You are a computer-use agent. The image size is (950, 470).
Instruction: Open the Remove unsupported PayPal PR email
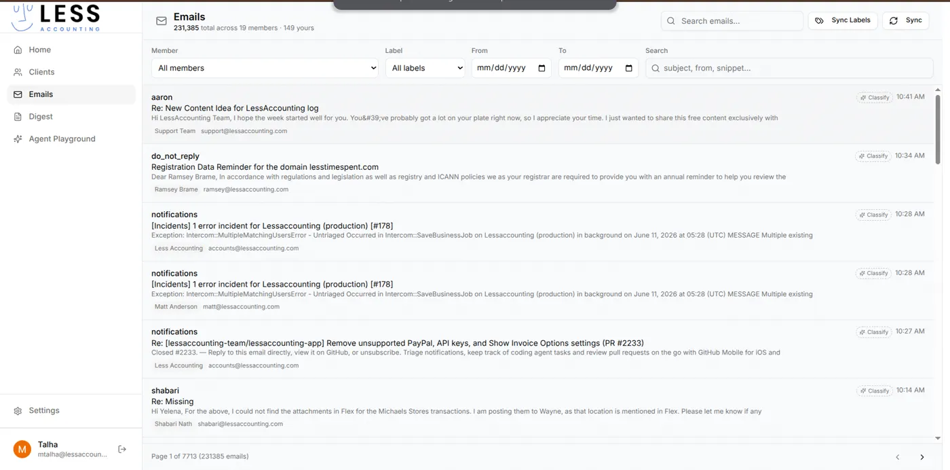(398, 343)
